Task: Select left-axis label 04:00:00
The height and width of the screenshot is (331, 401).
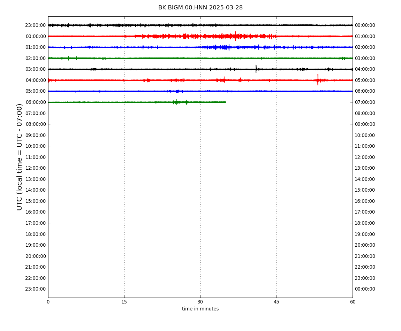Action: point(36,80)
